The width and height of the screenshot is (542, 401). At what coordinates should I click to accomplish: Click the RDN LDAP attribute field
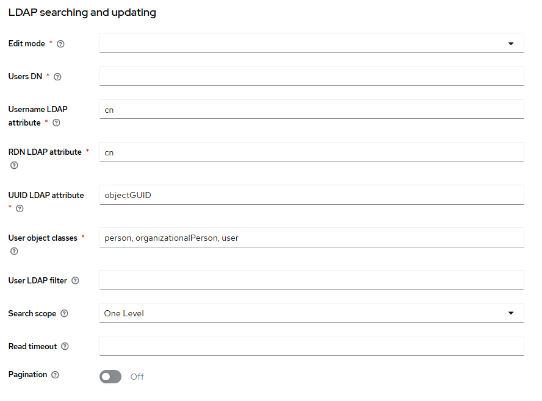coord(311,152)
